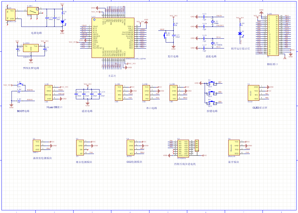Image resolution: width=298 pixels, height=213 pixels.
Task: Click the '电源电路' section label
Action: click(36, 33)
